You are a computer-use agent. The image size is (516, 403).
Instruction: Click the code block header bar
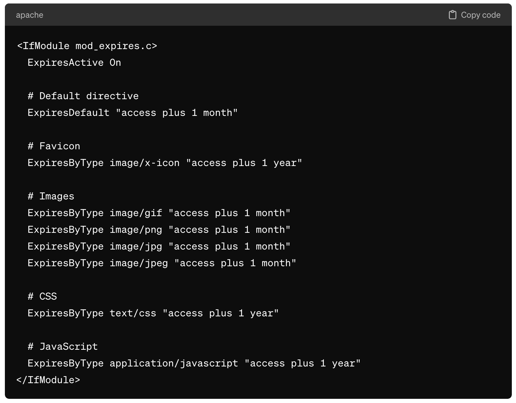[x=258, y=15]
